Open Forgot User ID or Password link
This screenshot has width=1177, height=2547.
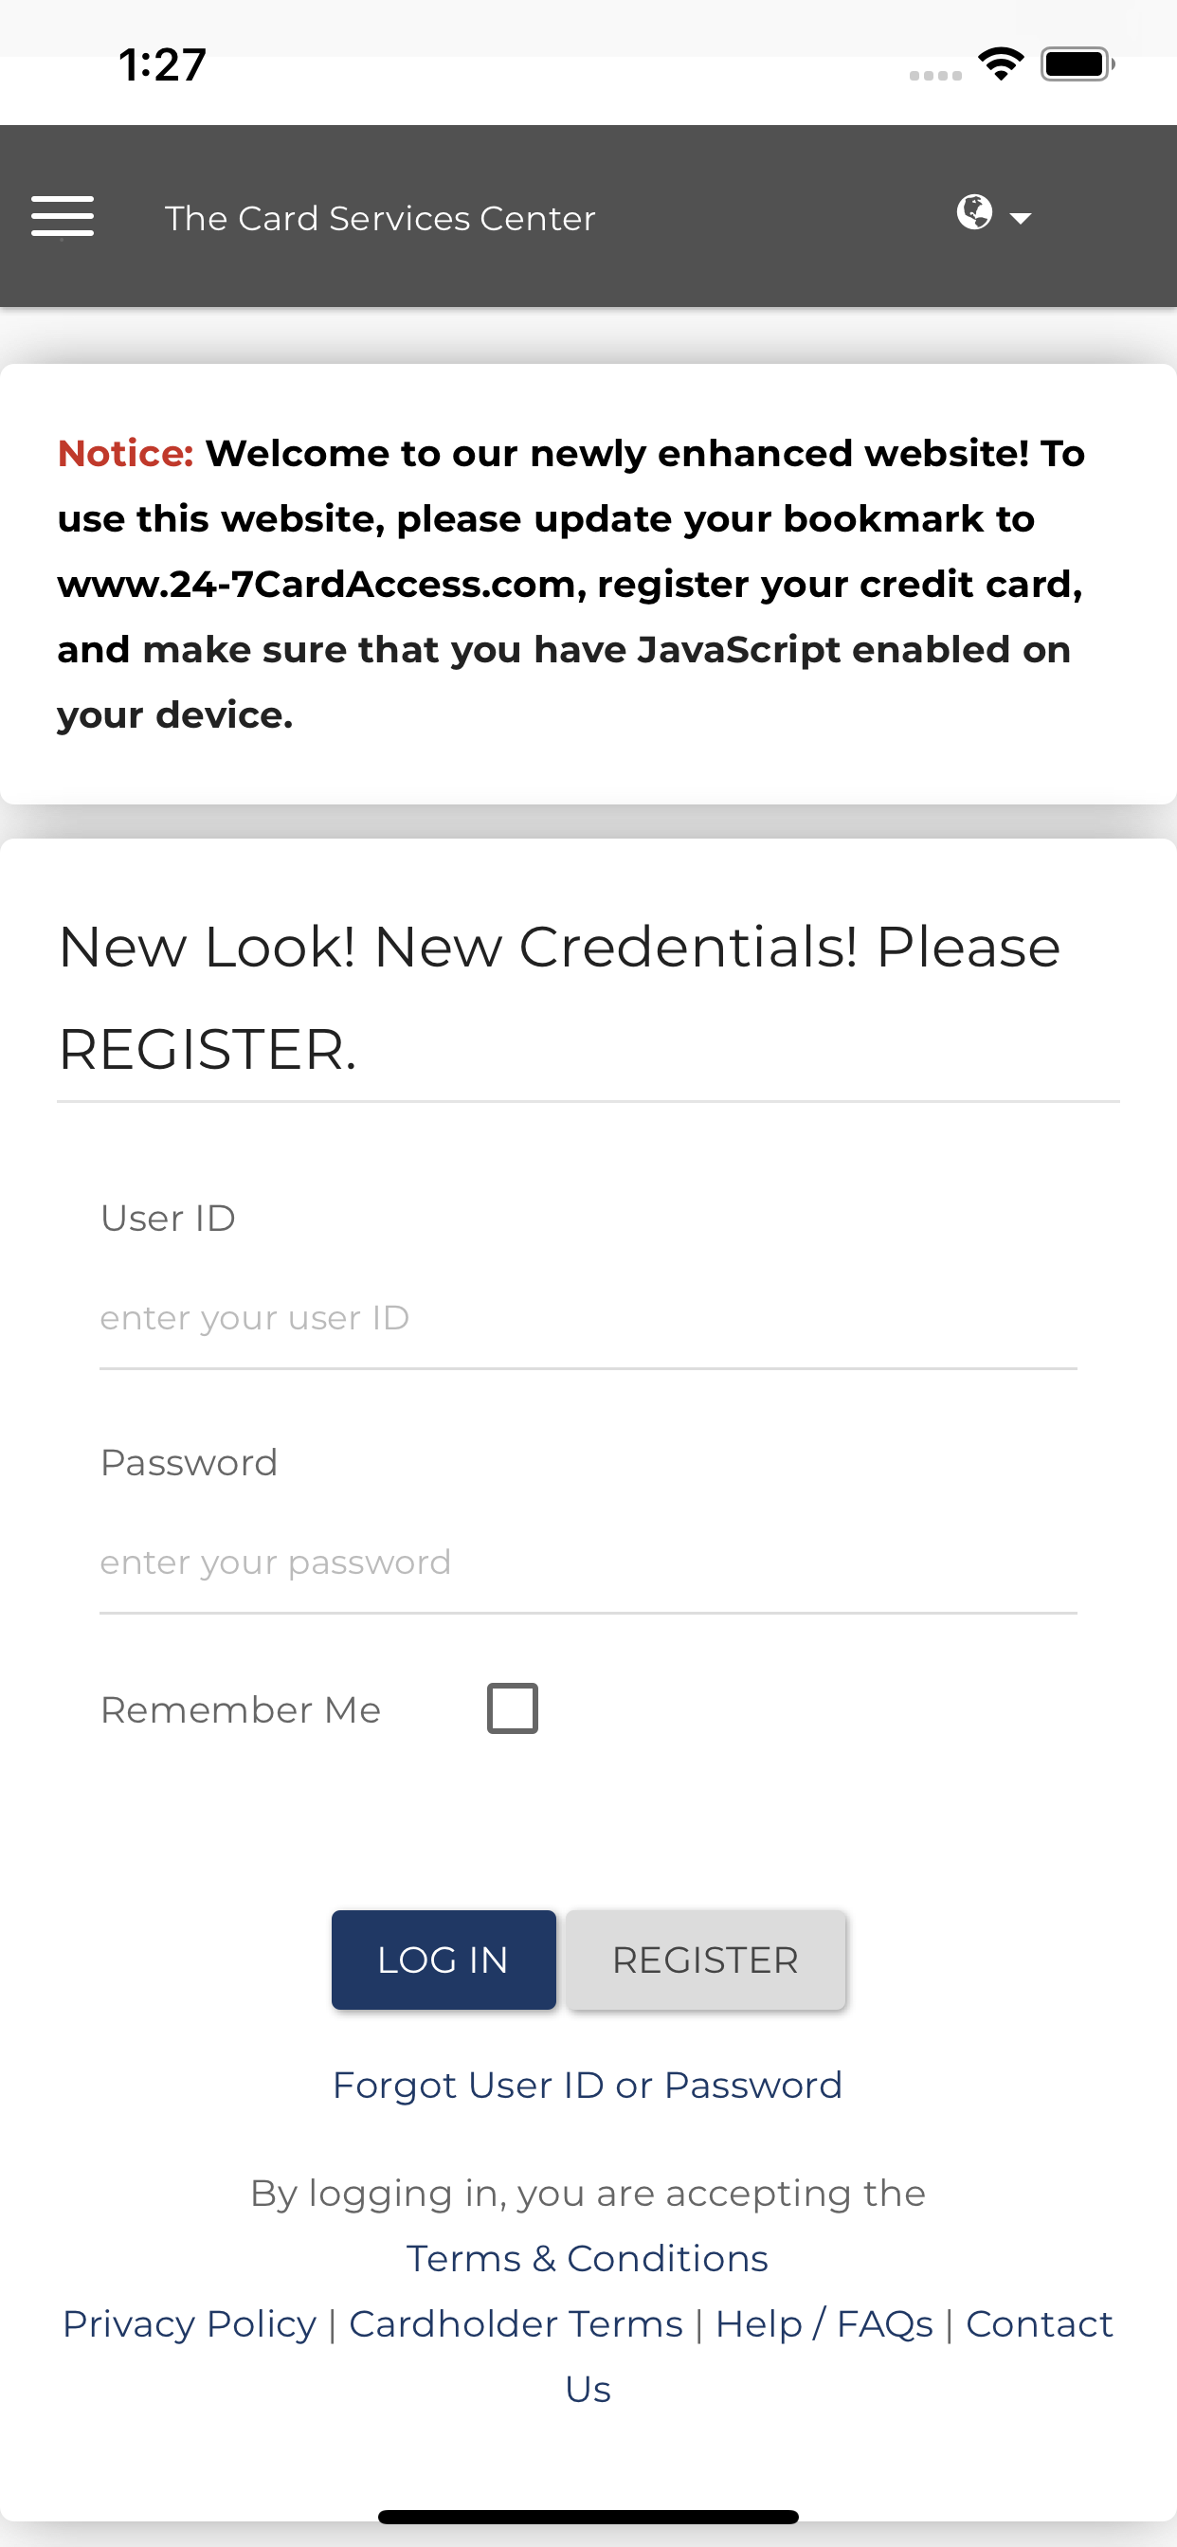588,2086
